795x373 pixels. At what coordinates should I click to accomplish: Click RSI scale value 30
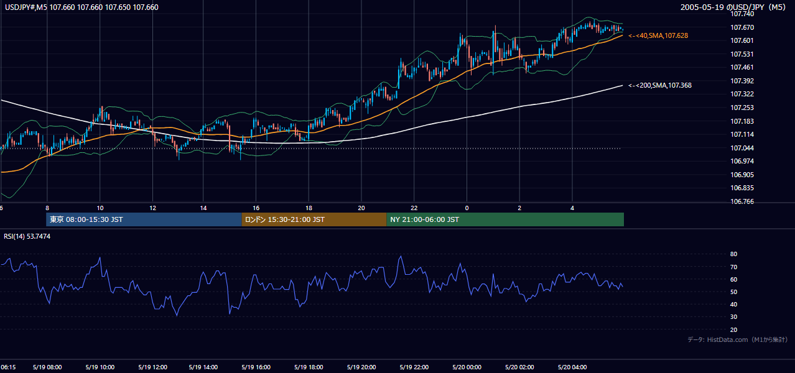(734, 317)
